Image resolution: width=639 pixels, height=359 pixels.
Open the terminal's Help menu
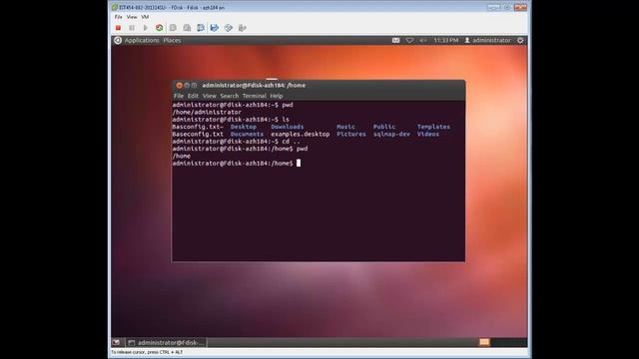(277, 96)
